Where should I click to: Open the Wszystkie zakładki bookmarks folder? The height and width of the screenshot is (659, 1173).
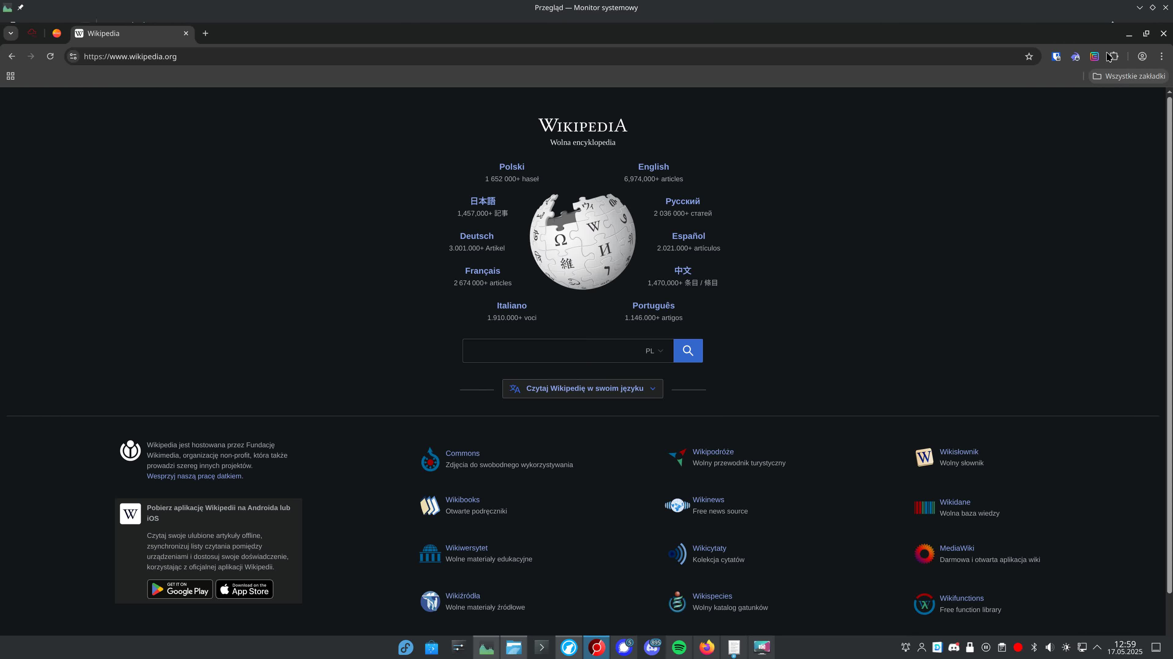point(1129,76)
